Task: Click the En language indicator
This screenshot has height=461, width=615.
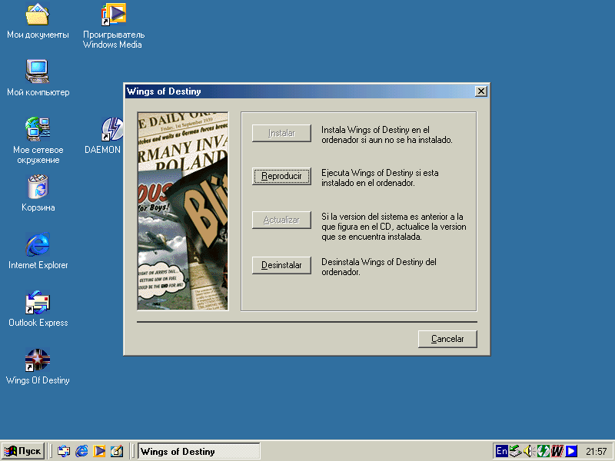Action: tap(502, 451)
